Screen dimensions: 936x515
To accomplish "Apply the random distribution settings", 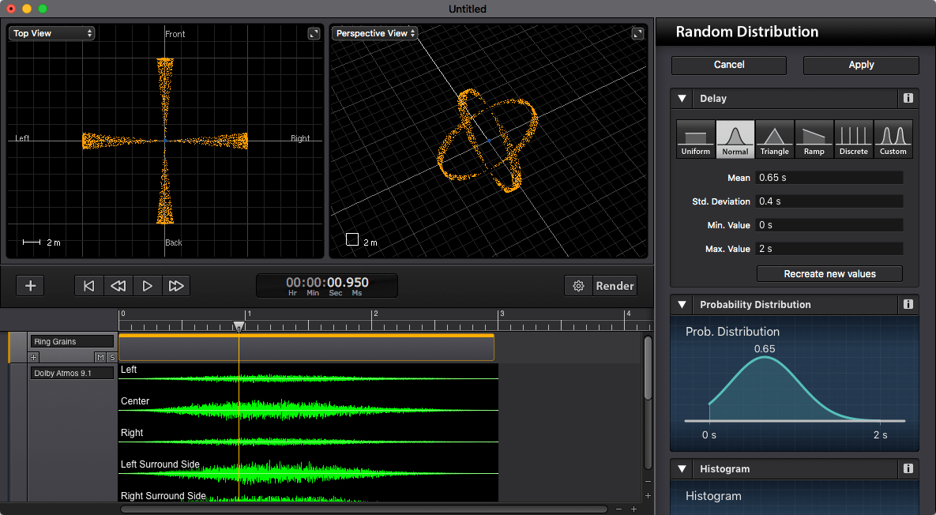I will click(x=861, y=65).
